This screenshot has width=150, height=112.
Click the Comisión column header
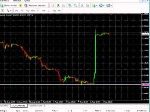[x=111, y=111]
